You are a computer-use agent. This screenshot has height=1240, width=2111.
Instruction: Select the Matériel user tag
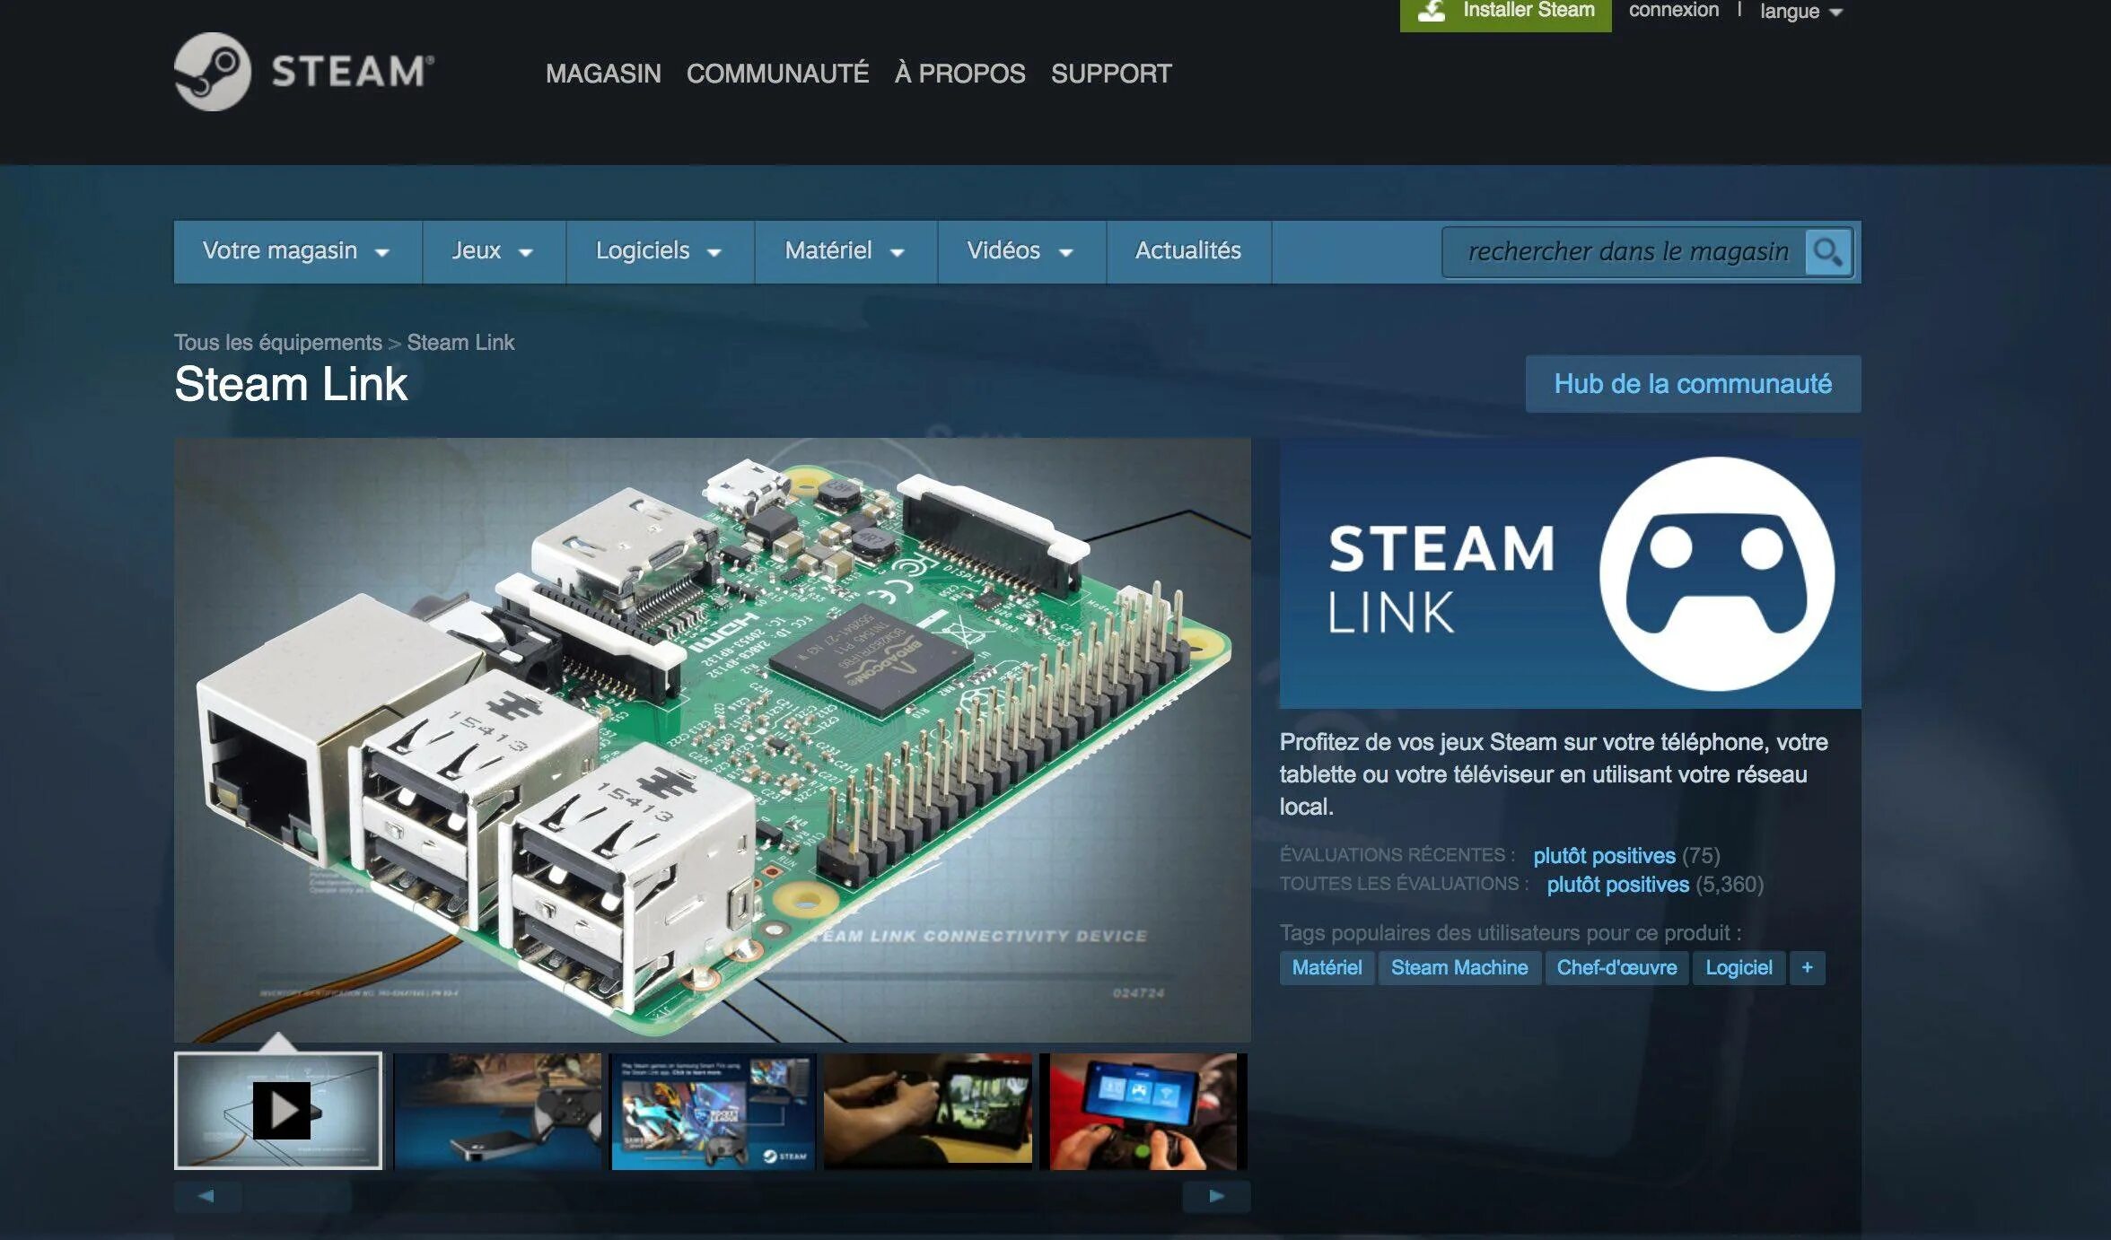(x=1327, y=967)
